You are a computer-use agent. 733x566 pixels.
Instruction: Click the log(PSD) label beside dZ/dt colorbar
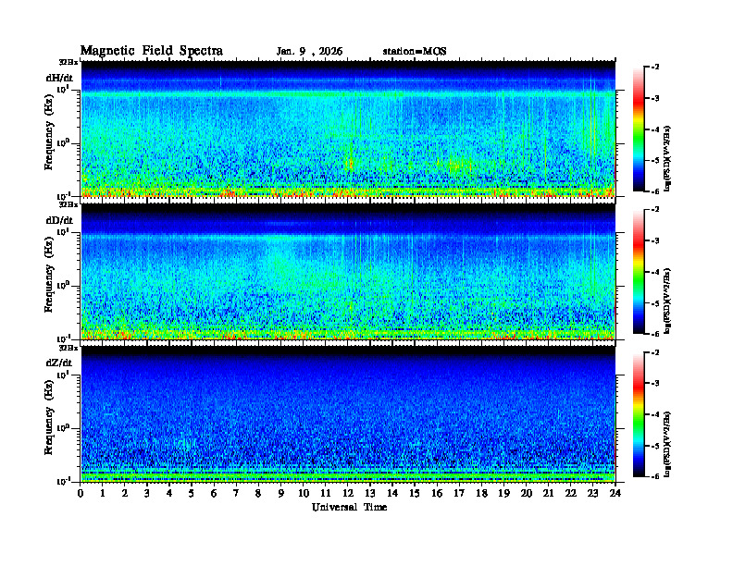pos(667,444)
